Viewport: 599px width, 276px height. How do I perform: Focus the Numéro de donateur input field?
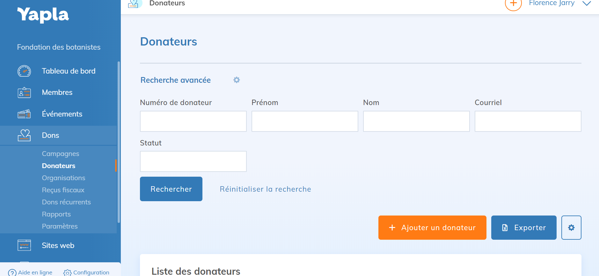coord(193,121)
